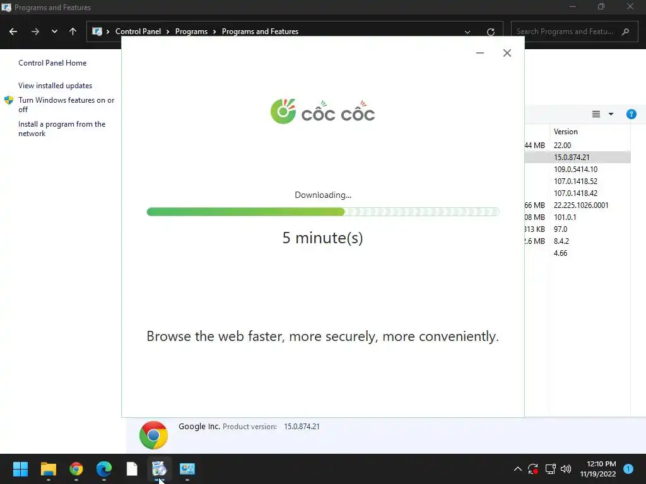Image resolution: width=646 pixels, height=484 pixels.
Task: Expand the address bar history dropdown
Action: pos(467,32)
